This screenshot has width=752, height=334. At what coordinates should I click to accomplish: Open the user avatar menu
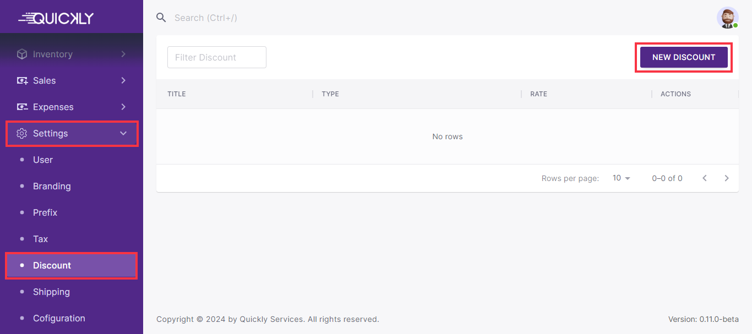(727, 18)
